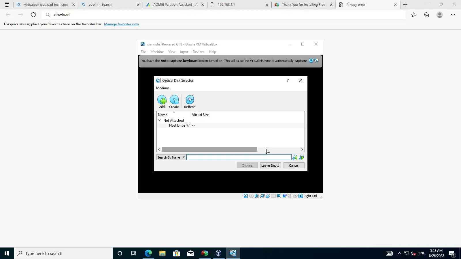
Task: Open Microsoft Store from the taskbar
Action: pos(176,253)
